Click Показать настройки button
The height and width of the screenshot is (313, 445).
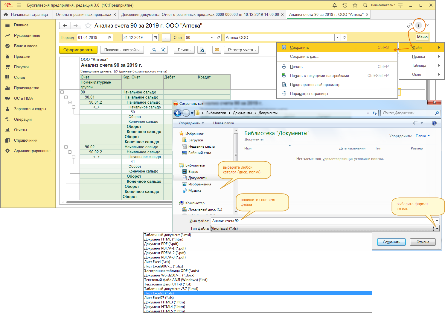coord(122,50)
